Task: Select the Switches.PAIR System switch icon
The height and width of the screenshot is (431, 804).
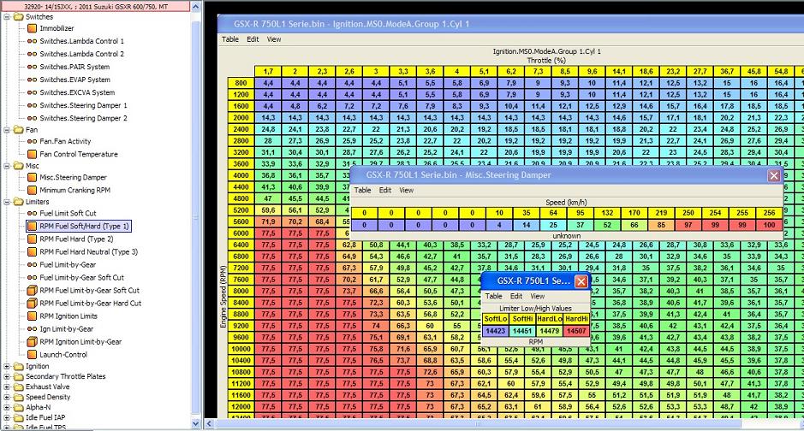Action: pyautogui.click(x=33, y=67)
